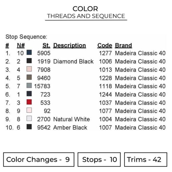Select the Amber Black color swatch
Image resolution: width=172 pixels, height=172 pixels.
click(x=29, y=127)
